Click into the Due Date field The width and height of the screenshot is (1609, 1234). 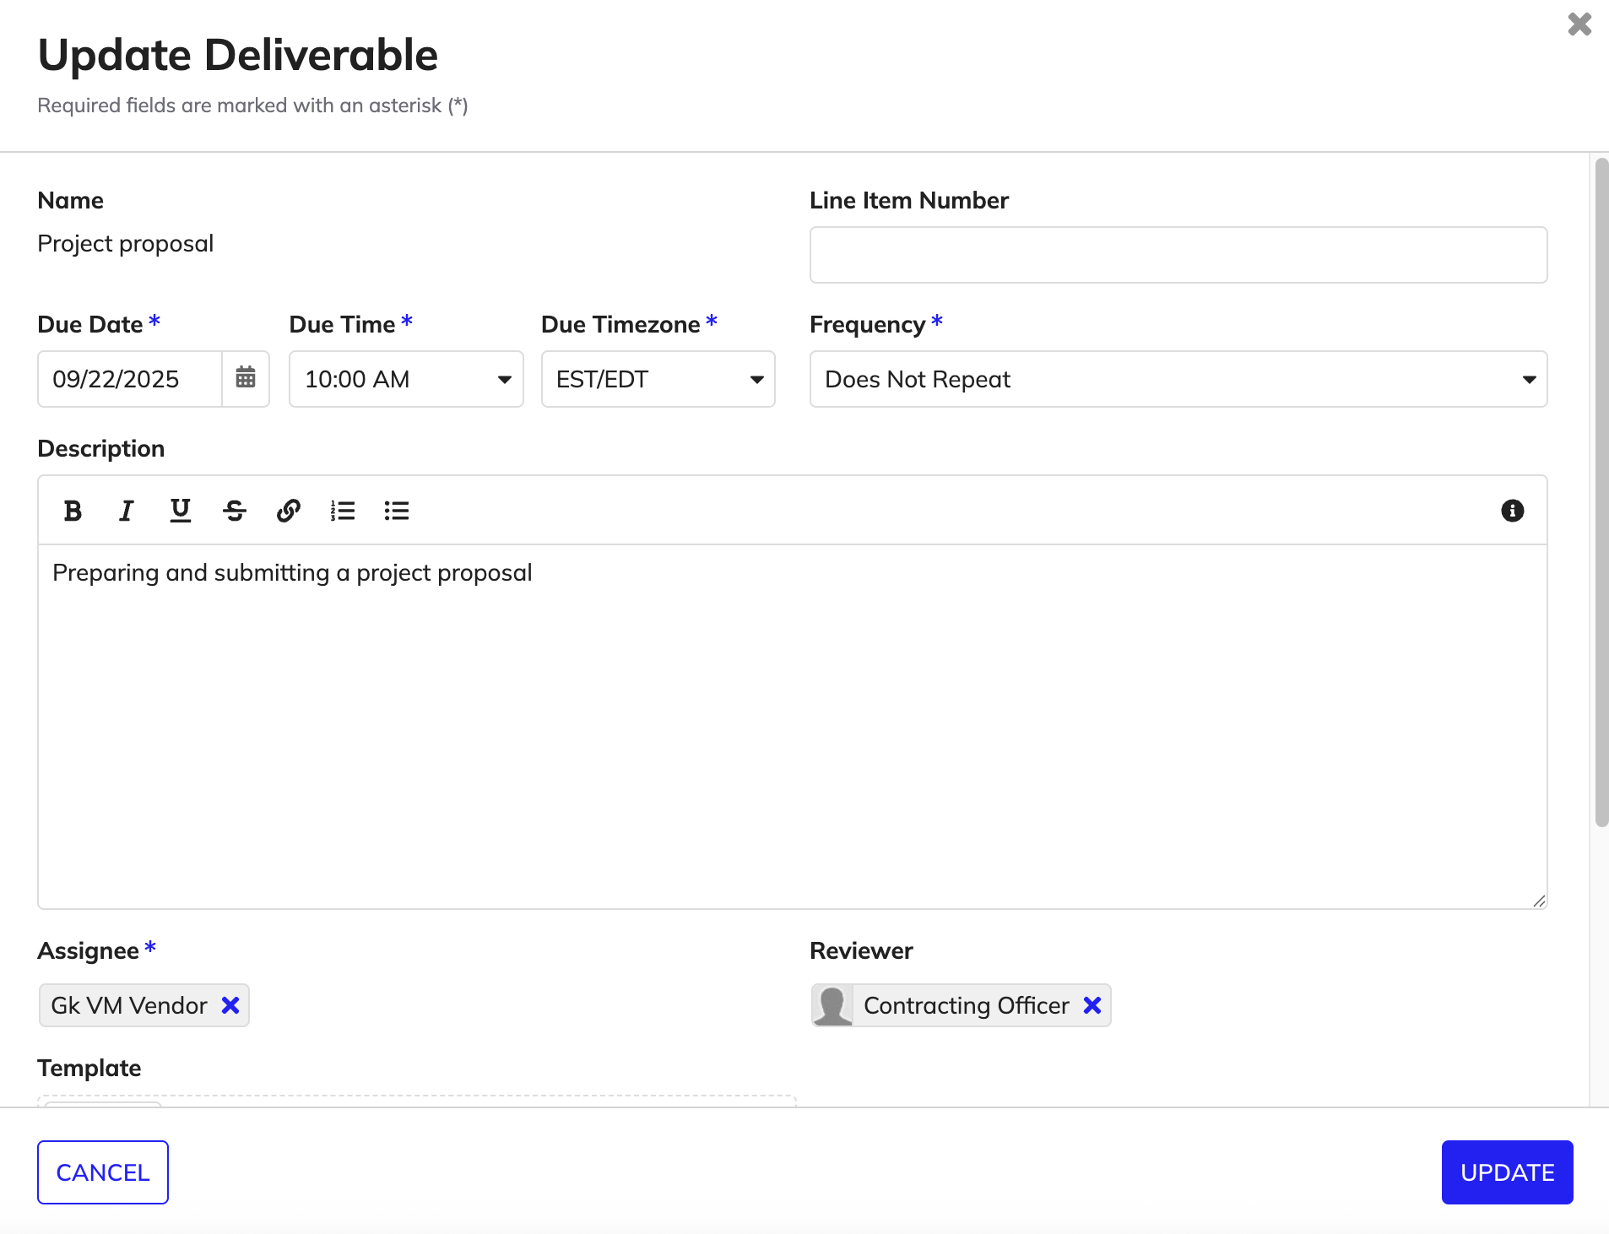[x=130, y=379]
